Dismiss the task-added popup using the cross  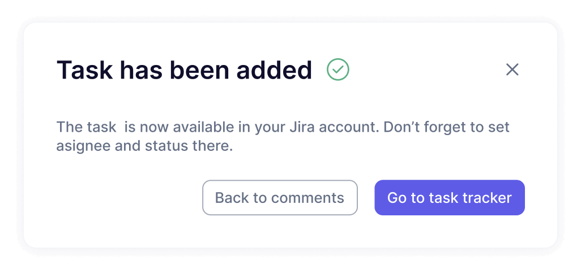[512, 70]
